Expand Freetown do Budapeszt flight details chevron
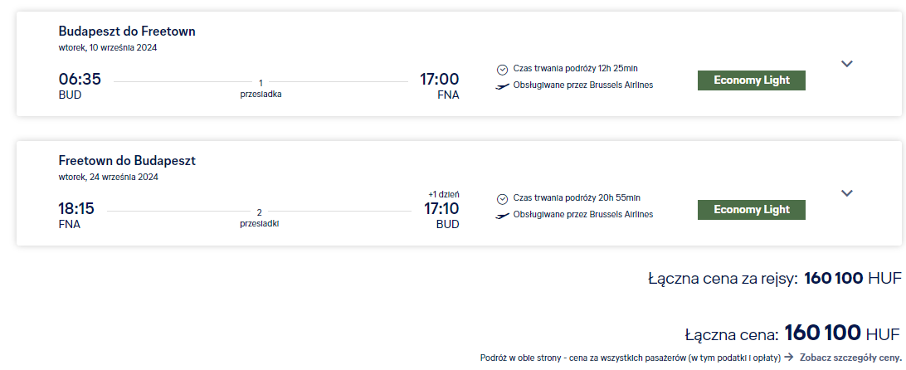Image resolution: width=906 pixels, height=370 pixels. click(846, 193)
